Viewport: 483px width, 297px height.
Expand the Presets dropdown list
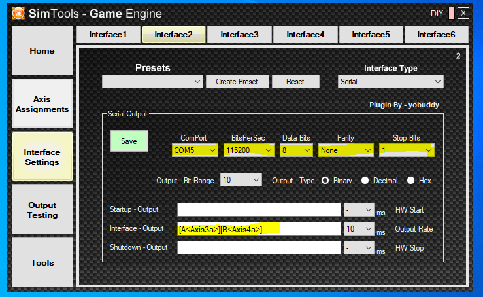coord(152,82)
